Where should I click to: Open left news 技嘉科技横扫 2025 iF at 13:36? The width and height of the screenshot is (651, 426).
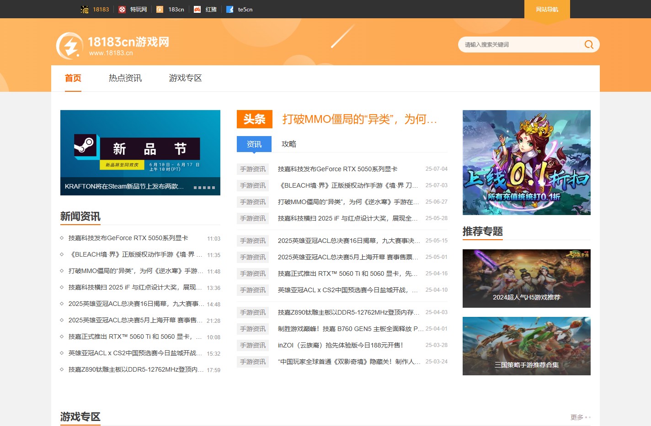click(x=135, y=287)
